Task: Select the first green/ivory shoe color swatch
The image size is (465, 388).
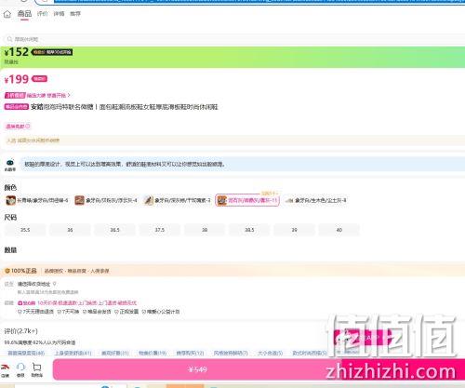Action: coord(37,200)
